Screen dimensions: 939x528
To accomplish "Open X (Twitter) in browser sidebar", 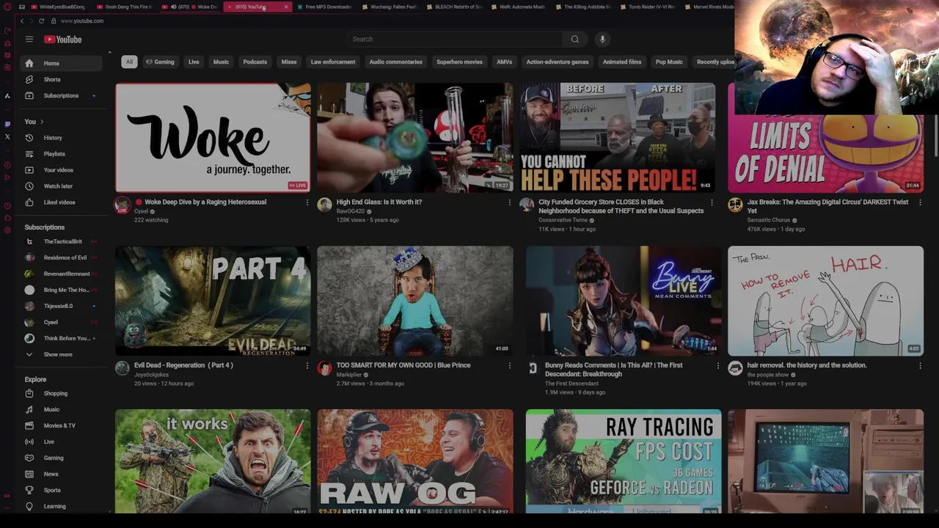I will [x=7, y=136].
